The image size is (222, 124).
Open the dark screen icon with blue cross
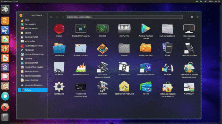81,29
